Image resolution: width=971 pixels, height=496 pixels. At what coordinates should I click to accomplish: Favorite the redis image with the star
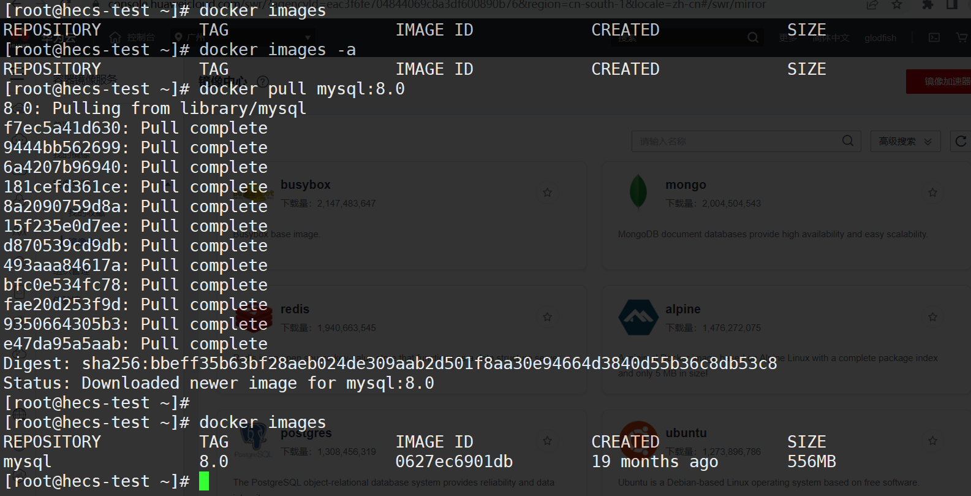click(547, 317)
